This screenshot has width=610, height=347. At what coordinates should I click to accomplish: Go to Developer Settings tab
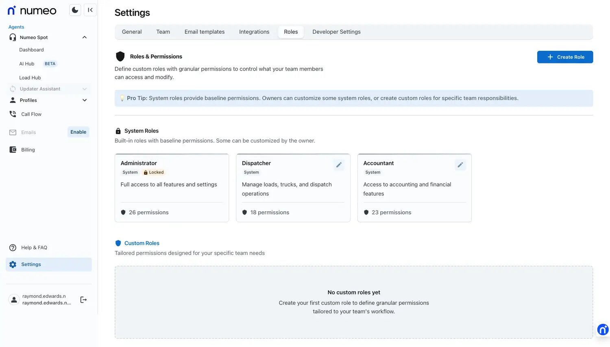(336, 32)
